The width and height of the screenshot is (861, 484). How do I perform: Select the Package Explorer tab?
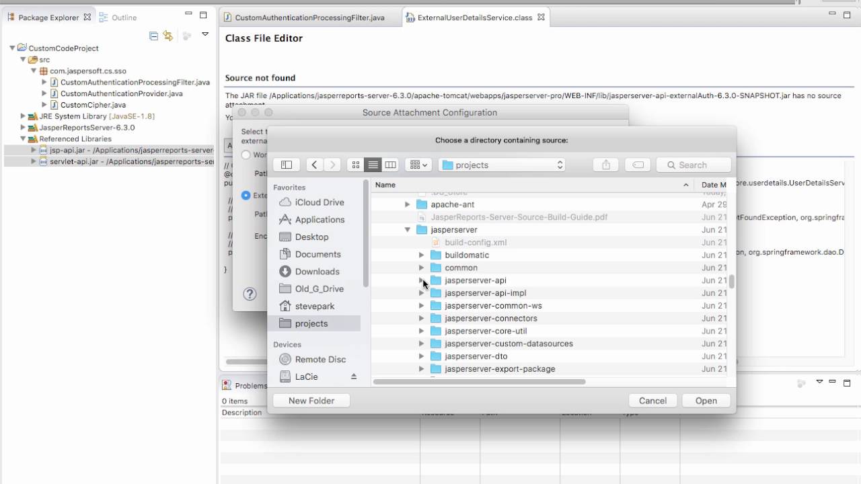click(x=48, y=17)
